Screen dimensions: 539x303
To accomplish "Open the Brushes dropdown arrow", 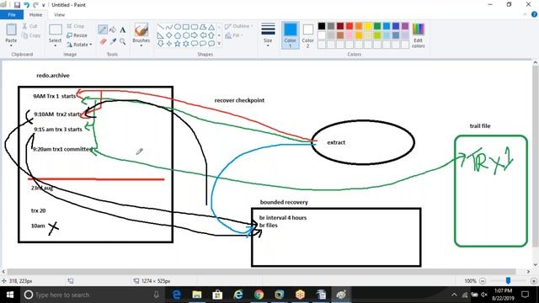I will coord(141,45).
